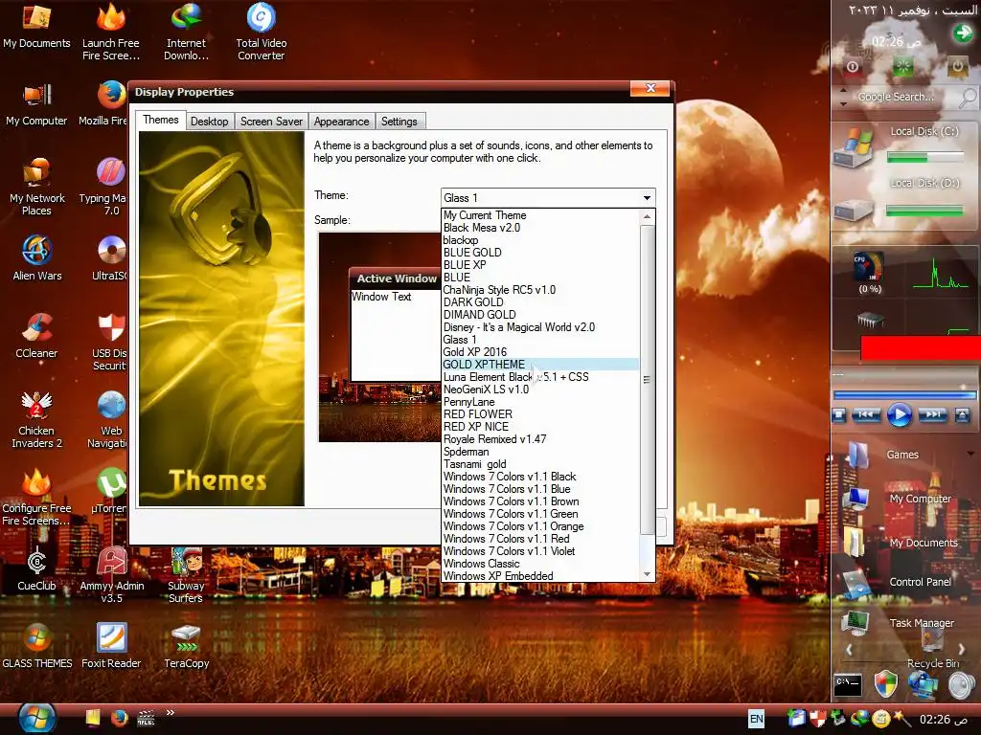Play media in sidebar player

pyautogui.click(x=899, y=415)
